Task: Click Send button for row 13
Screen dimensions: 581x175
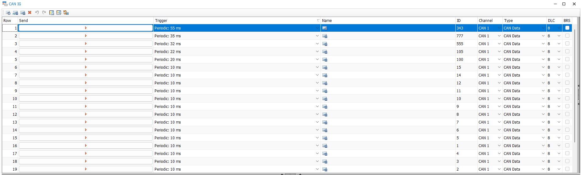Action: click(85, 122)
